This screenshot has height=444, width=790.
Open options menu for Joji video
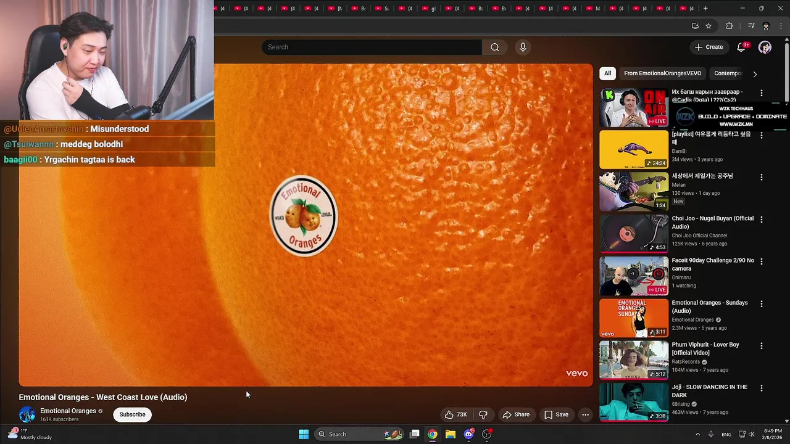pyautogui.click(x=761, y=388)
